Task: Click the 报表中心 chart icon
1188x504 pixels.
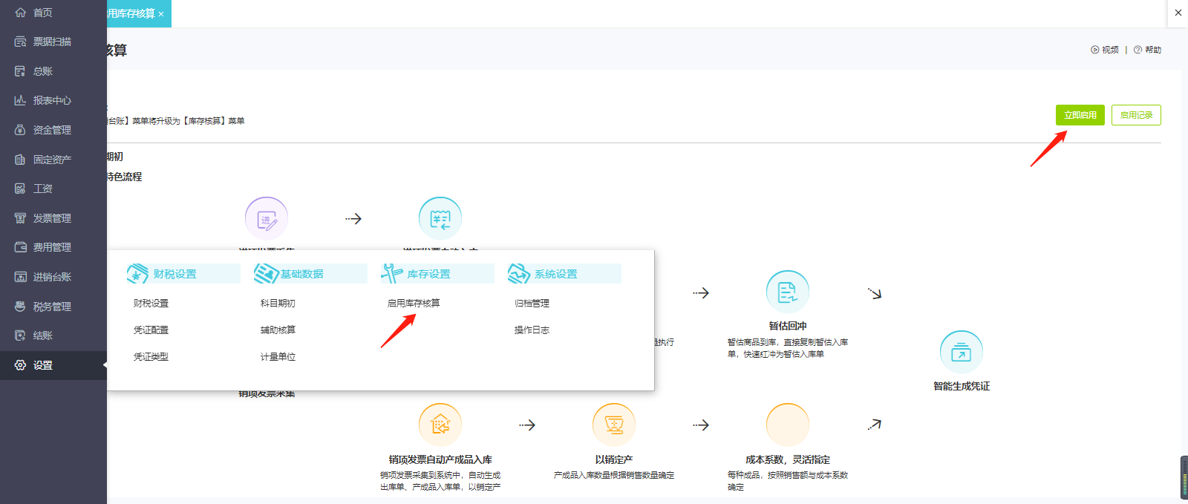Action: point(20,100)
